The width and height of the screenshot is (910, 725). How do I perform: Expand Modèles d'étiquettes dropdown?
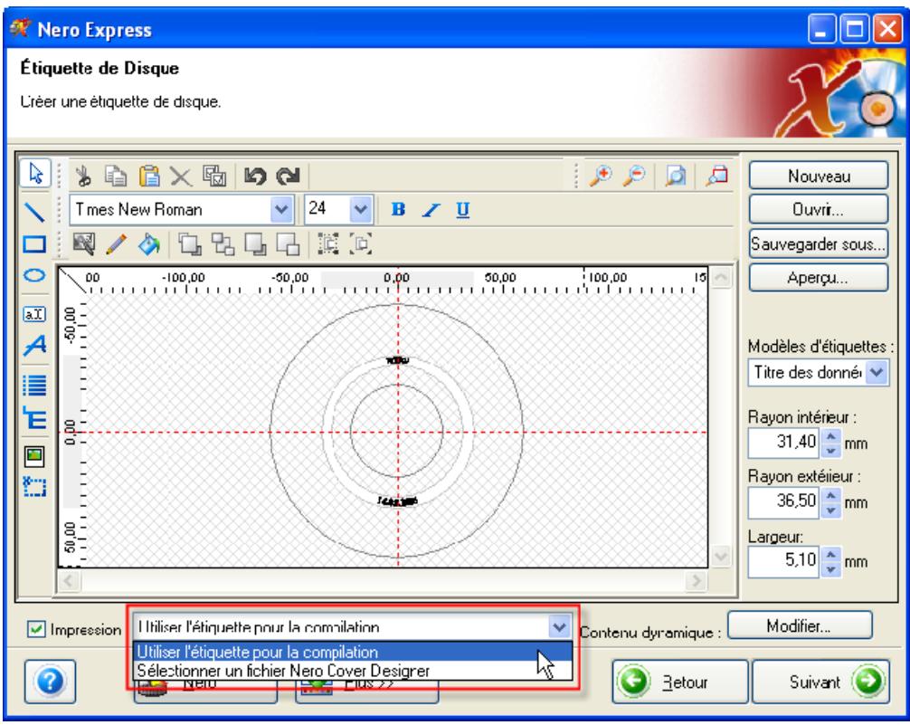877,372
